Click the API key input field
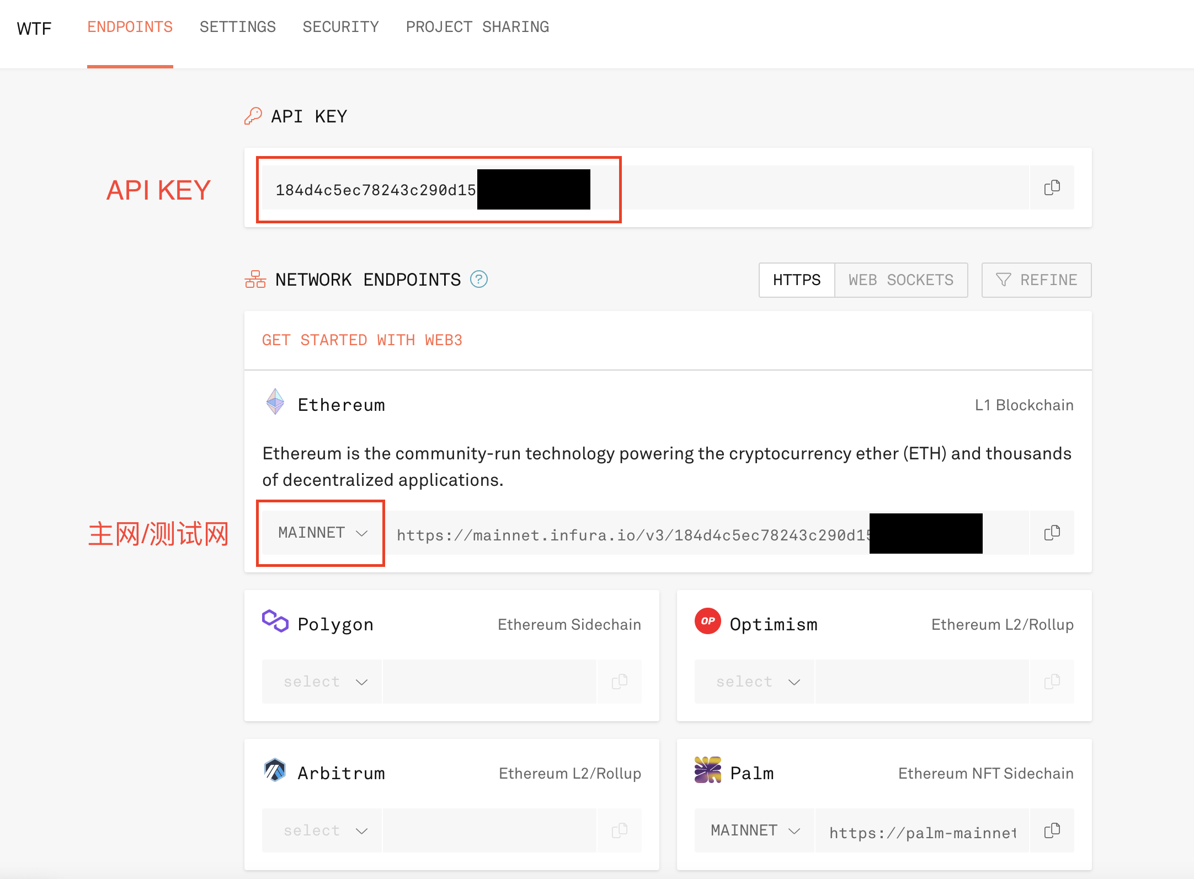The image size is (1194, 879). [x=607, y=188]
